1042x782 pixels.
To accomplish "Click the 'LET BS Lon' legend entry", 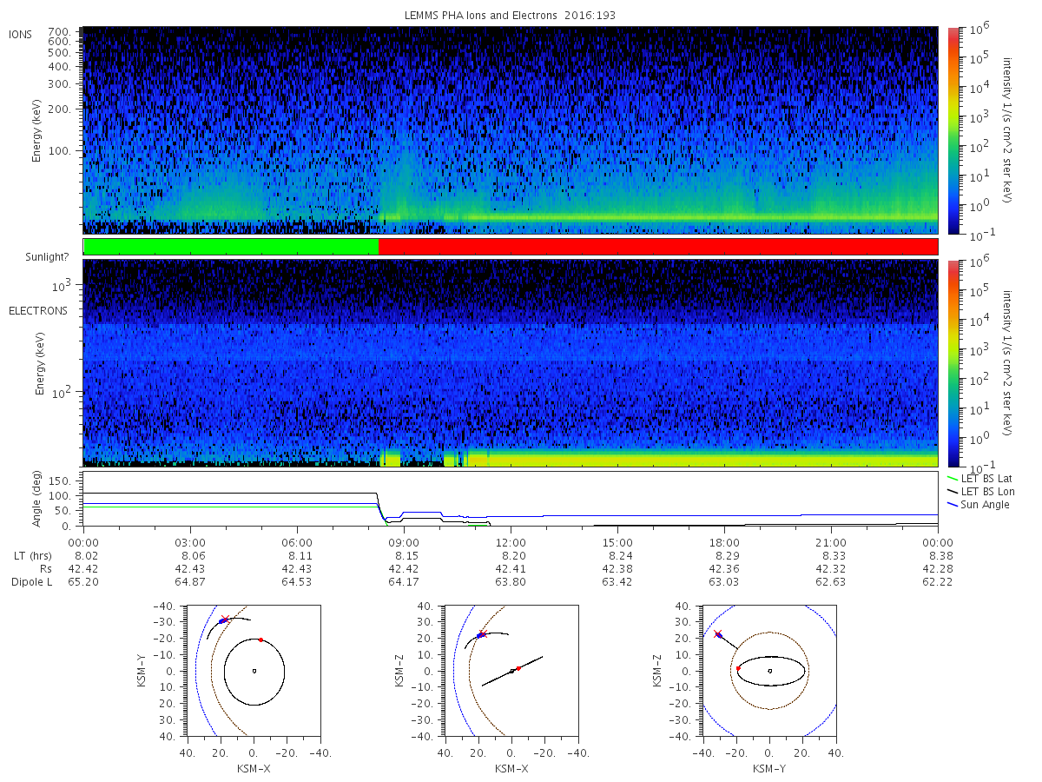I will (986, 491).
